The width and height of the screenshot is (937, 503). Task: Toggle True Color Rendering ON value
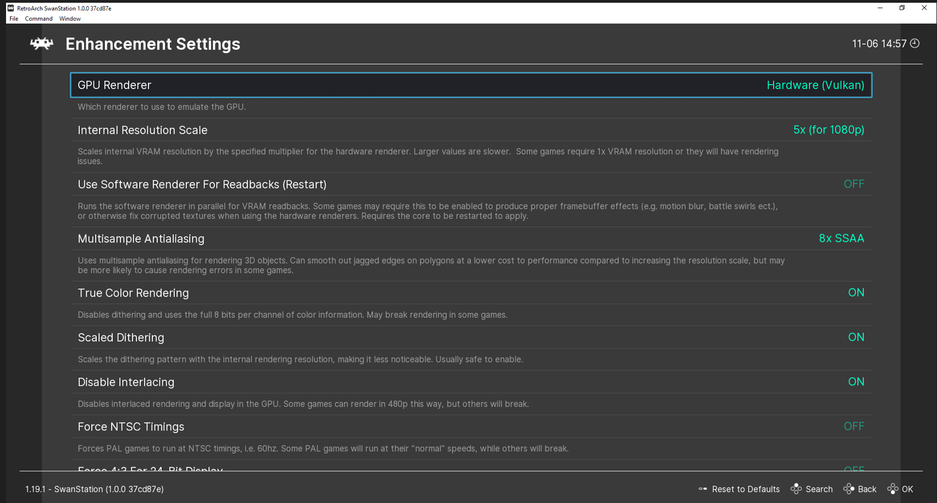pyautogui.click(x=856, y=292)
